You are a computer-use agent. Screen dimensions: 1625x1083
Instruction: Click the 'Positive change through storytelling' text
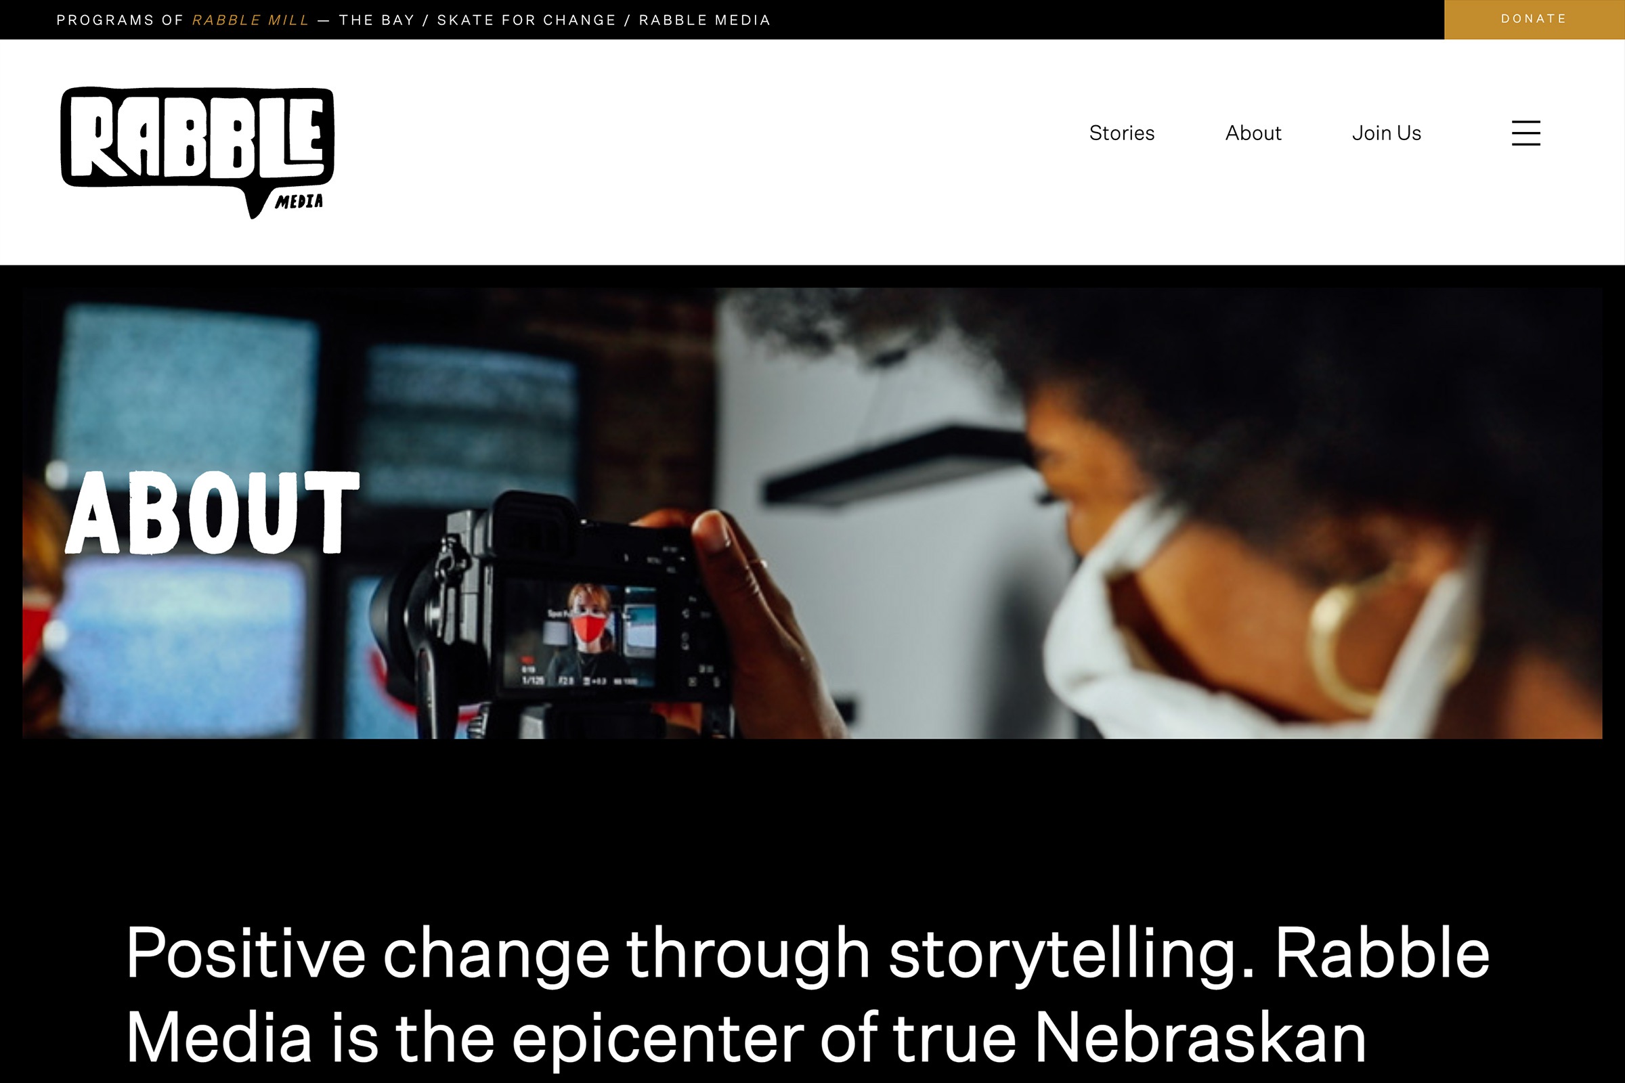click(x=690, y=954)
